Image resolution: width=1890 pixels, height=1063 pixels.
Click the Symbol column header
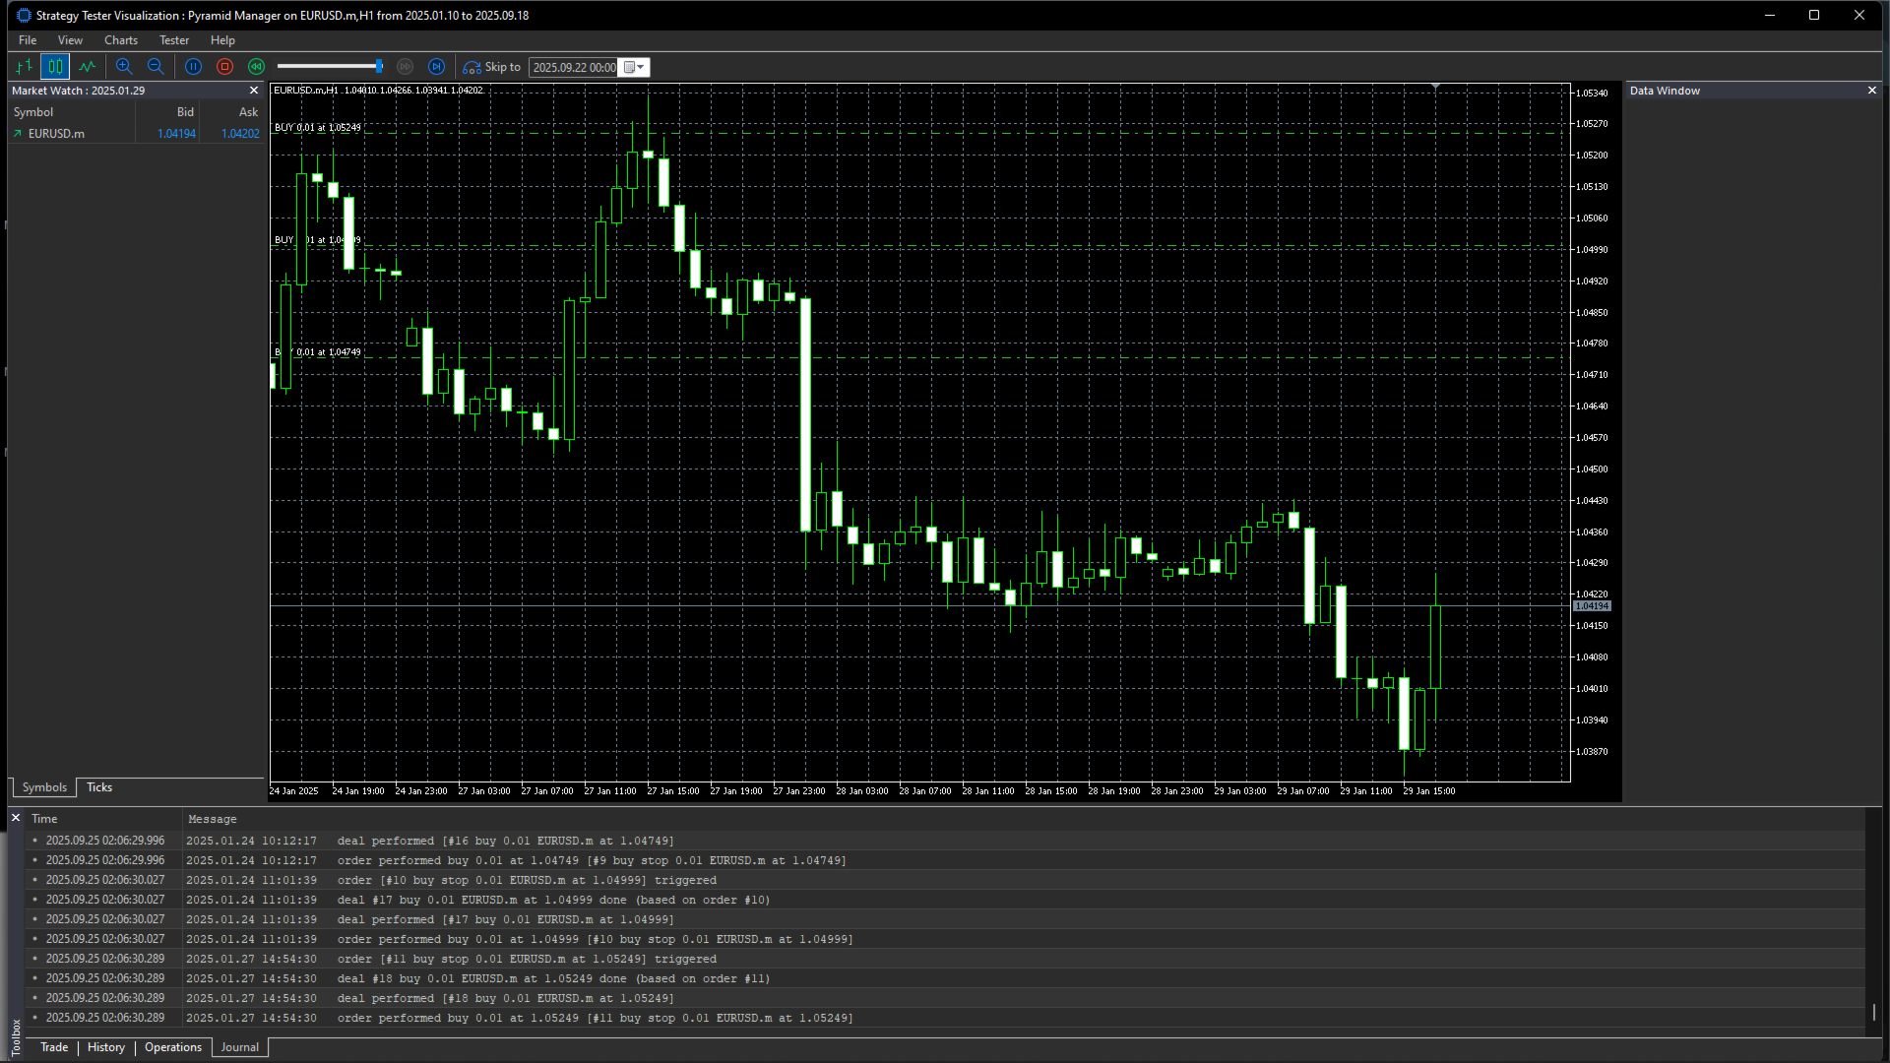(x=33, y=112)
